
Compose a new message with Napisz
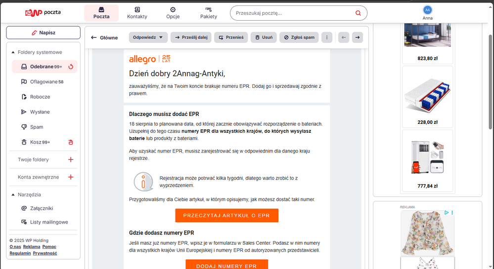(43, 33)
